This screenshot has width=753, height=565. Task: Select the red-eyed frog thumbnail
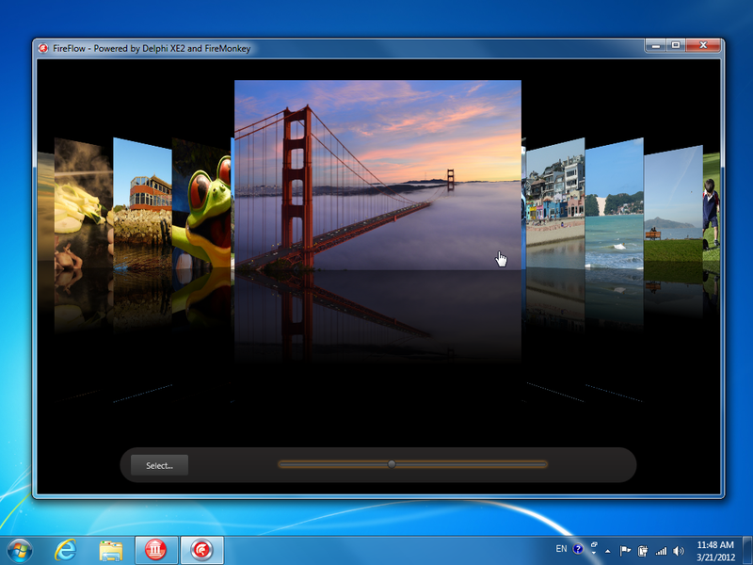tap(201, 202)
